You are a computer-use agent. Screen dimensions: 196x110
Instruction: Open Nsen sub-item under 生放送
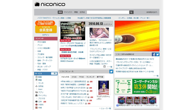(40, 89)
